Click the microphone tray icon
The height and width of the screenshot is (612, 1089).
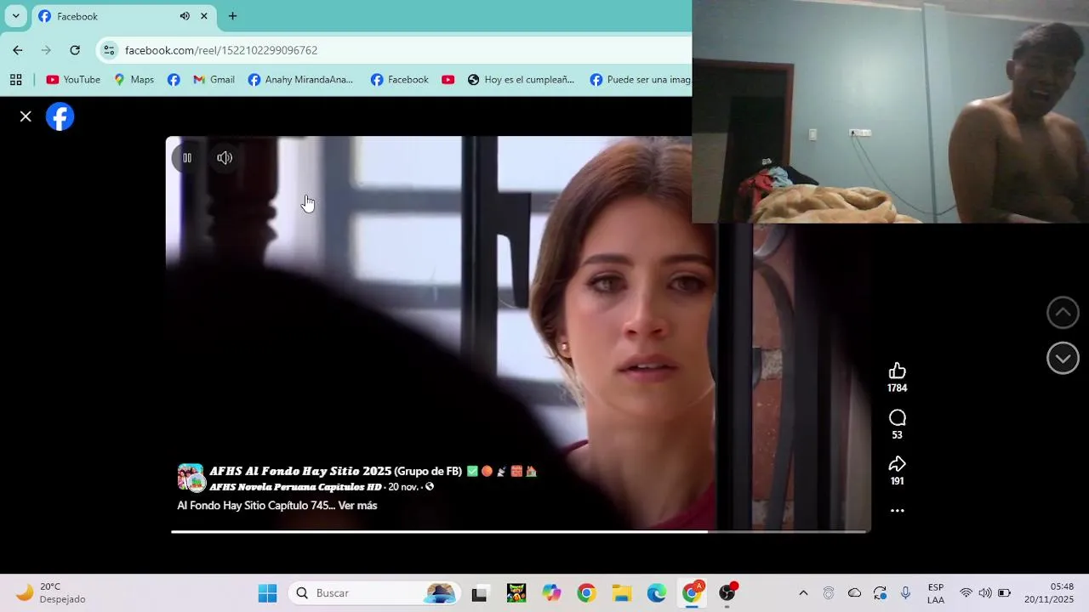tap(905, 593)
